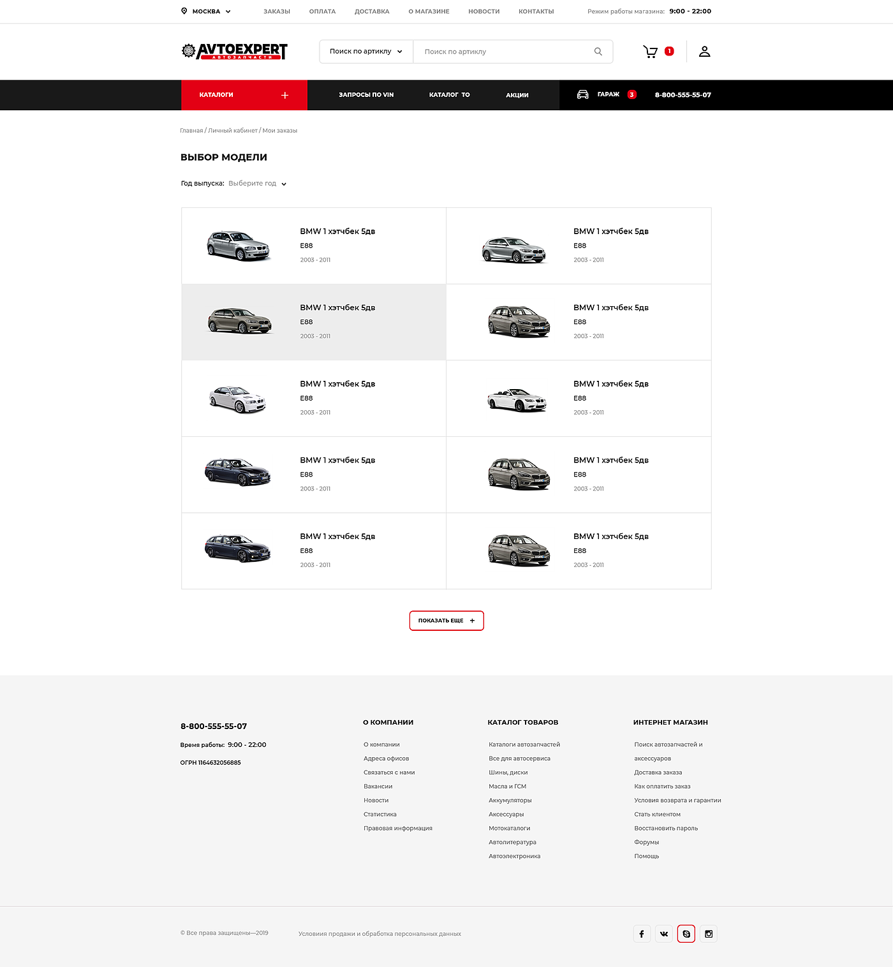Click the garage car icon
Image resolution: width=893 pixels, height=967 pixels.
(582, 94)
